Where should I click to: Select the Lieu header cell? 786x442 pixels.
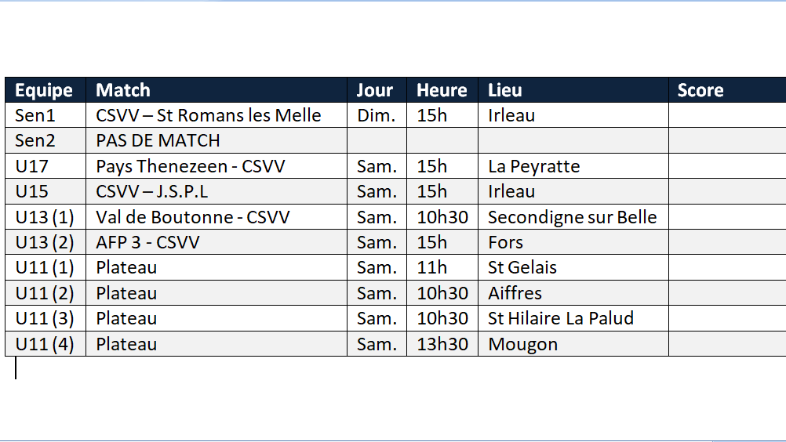pos(505,90)
